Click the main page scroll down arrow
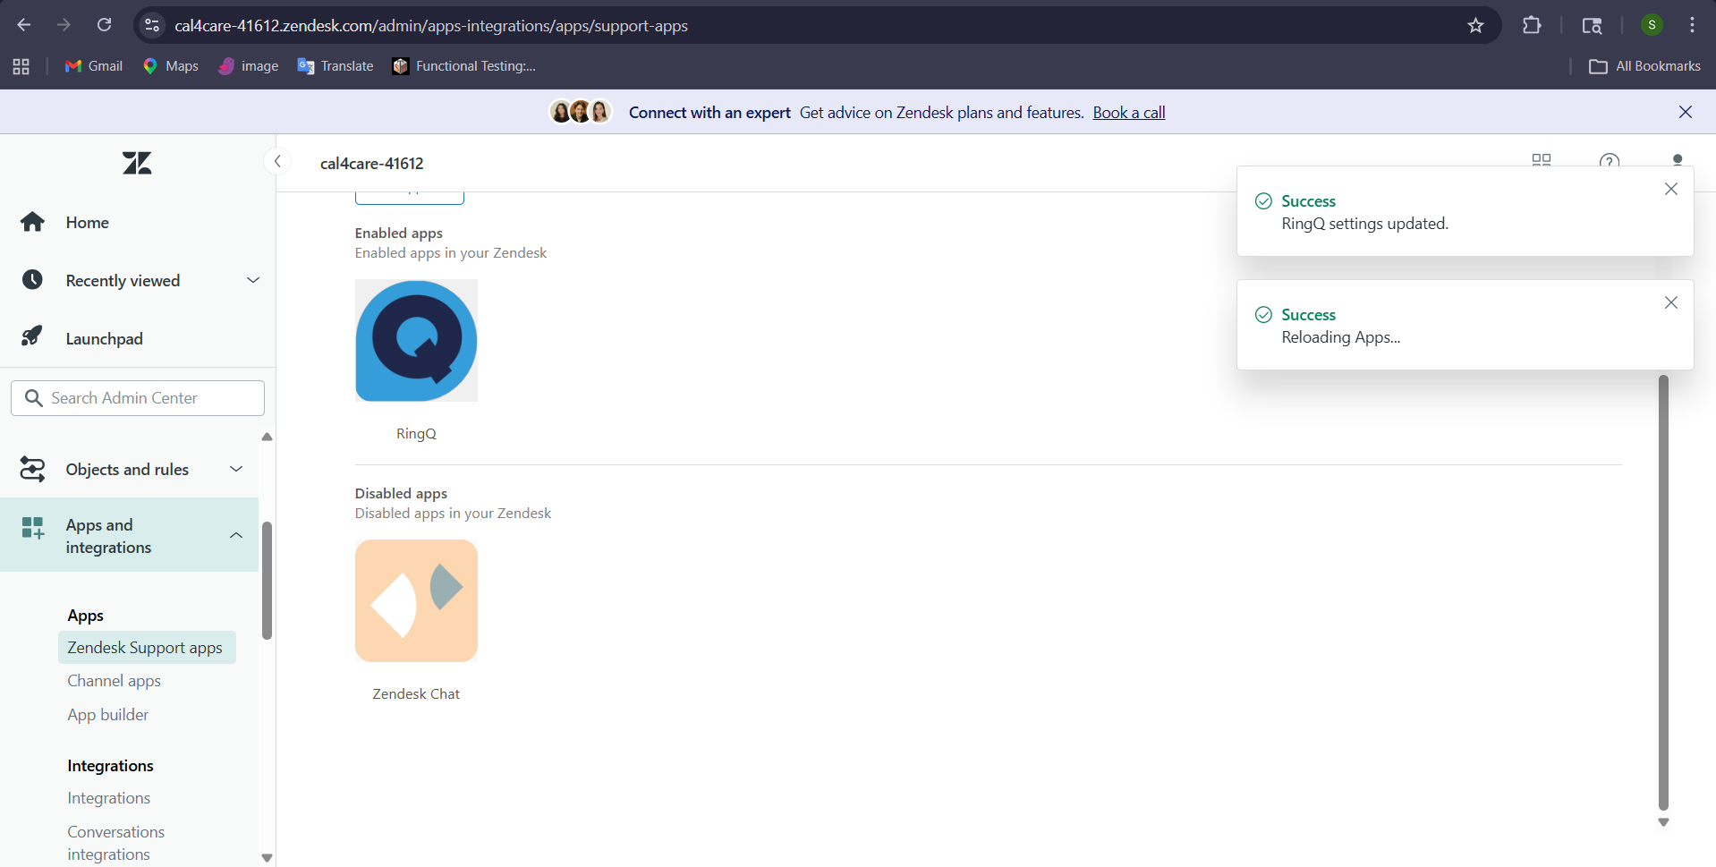This screenshot has width=1716, height=867. (1663, 822)
